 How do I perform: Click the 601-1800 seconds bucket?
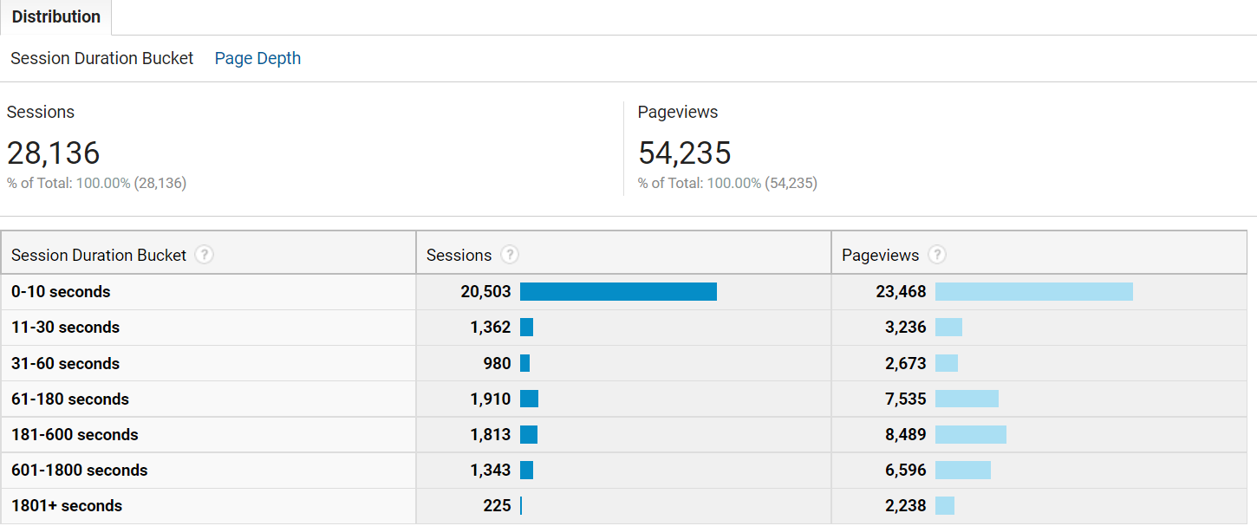(x=80, y=470)
